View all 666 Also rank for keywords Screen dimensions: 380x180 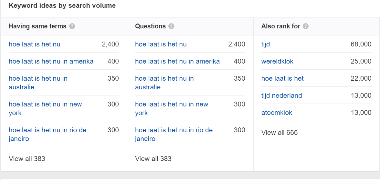[x=280, y=133]
